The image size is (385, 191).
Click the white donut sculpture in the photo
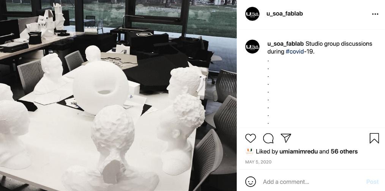[100, 87]
